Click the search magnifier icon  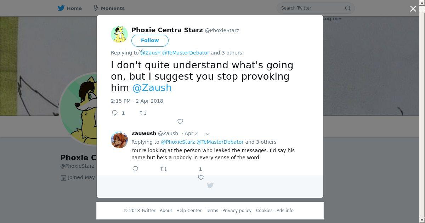pos(348,8)
